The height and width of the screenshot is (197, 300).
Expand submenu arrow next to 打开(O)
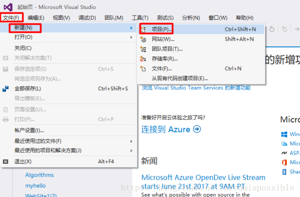tap(131, 37)
